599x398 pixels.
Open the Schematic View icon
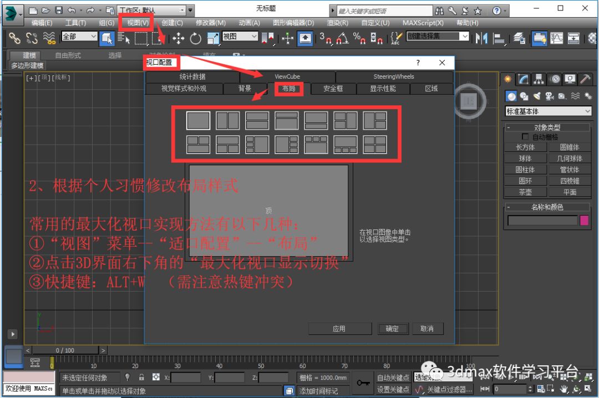click(573, 38)
